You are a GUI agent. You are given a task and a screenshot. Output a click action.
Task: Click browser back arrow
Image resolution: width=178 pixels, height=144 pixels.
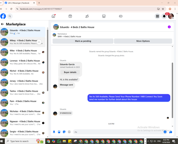tap(1, 9)
